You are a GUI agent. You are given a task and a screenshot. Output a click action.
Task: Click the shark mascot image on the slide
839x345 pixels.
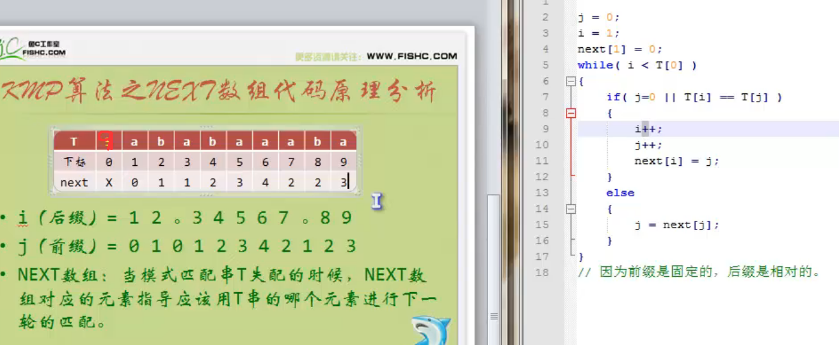(431, 330)
